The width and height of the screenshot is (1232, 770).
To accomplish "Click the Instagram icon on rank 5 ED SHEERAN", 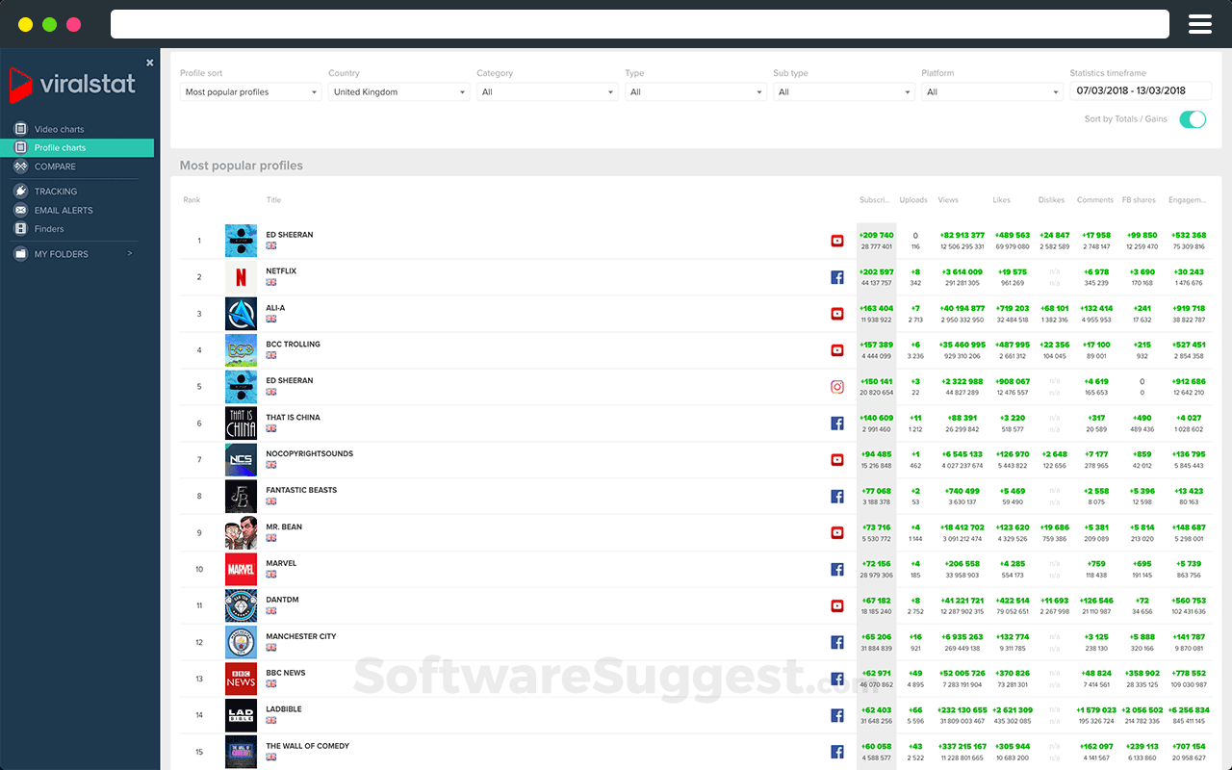I will tap(837, 386).
